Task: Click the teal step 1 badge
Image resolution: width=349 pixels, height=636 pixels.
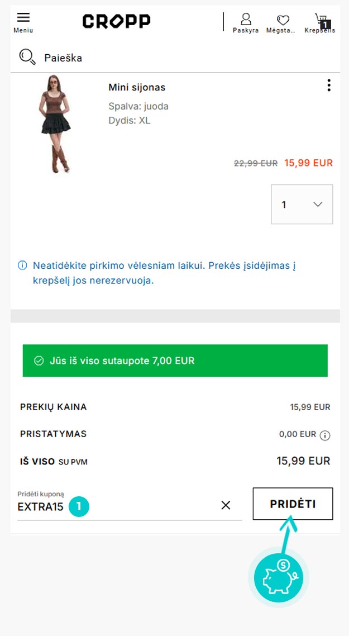Action: [x=79, y=506]
